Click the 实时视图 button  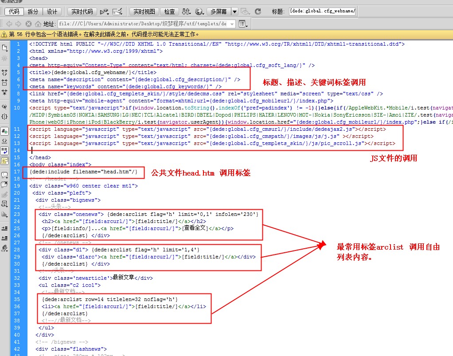point(144,12)
